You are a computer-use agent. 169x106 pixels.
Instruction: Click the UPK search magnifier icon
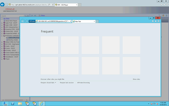[25, 16]
